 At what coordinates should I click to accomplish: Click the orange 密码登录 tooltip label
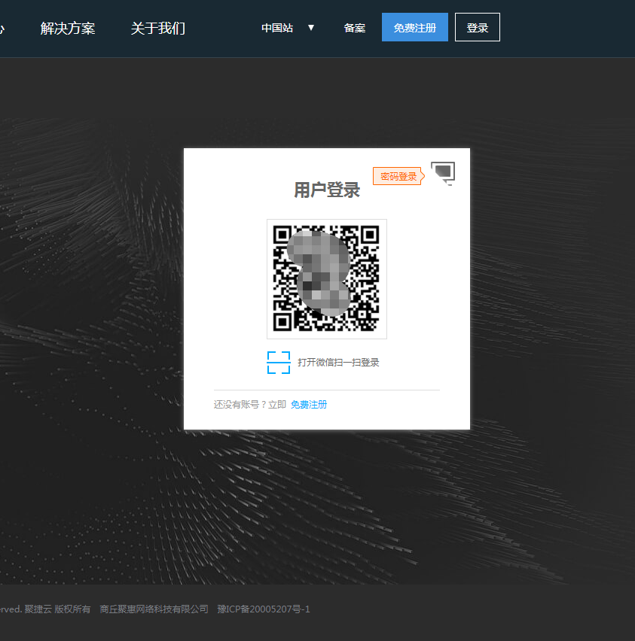pyautogui.click(x=398, y=176)
